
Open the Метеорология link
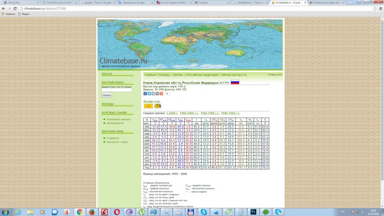click(x=115, y=123)
